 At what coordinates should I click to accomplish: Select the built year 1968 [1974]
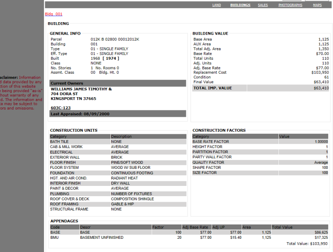(x=105, y=58)
